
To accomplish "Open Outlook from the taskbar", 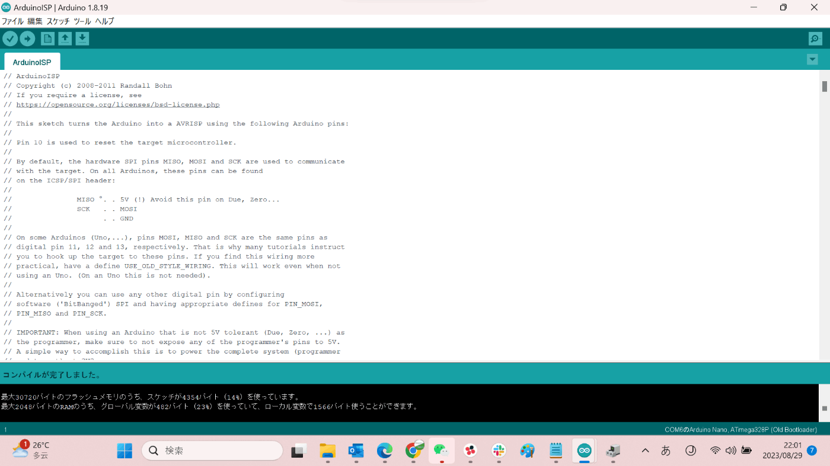I will [356, 451].
